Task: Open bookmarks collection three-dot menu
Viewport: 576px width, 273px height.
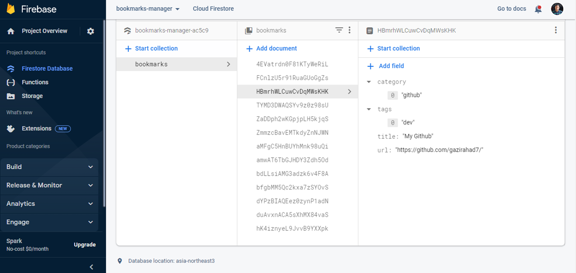Action: pos(349,30)
